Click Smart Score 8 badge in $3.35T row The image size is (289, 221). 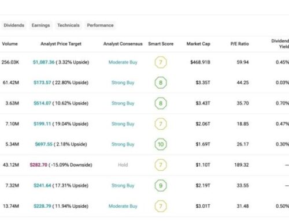click(161, 83)
